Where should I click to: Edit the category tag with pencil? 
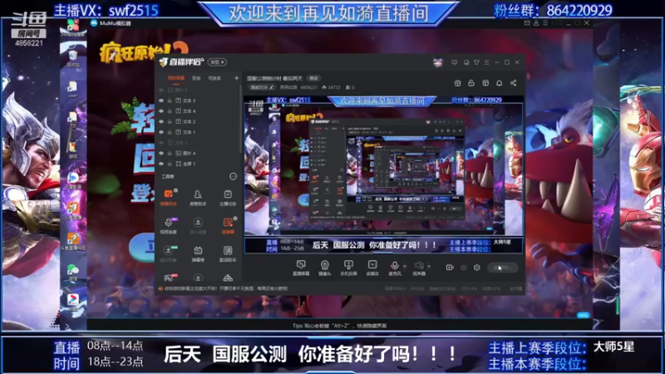click(262, 87)
